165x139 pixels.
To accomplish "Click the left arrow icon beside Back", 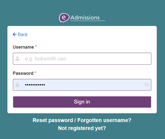I will [x=15, y=34].
